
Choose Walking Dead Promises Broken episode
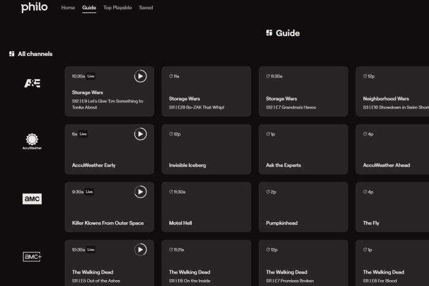[303, 263]
